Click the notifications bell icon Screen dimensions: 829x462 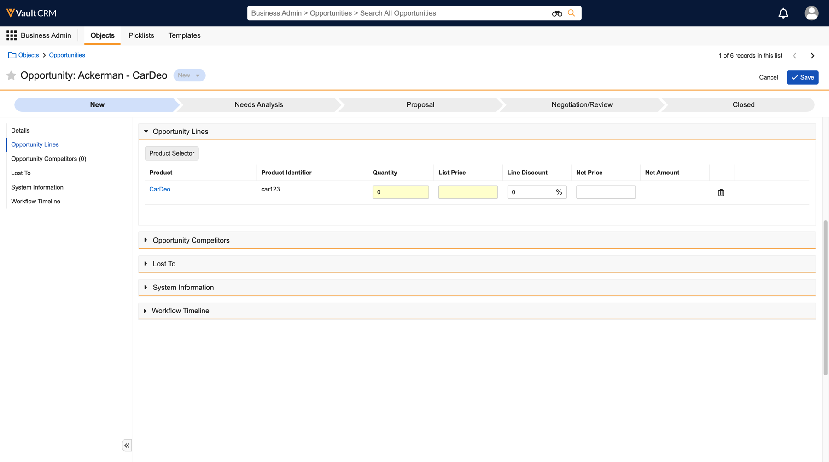pyautogui.click(x=783, y=13)
